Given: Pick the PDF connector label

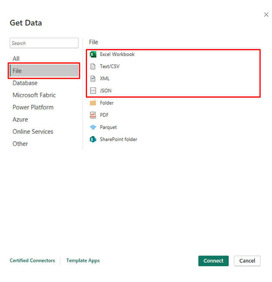Looking at the screenshot, I should pyautogui.click(x=104, y=115).
